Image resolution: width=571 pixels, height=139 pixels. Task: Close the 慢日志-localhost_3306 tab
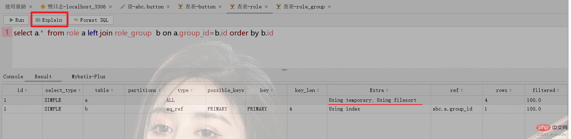click(x=110, y=7)
